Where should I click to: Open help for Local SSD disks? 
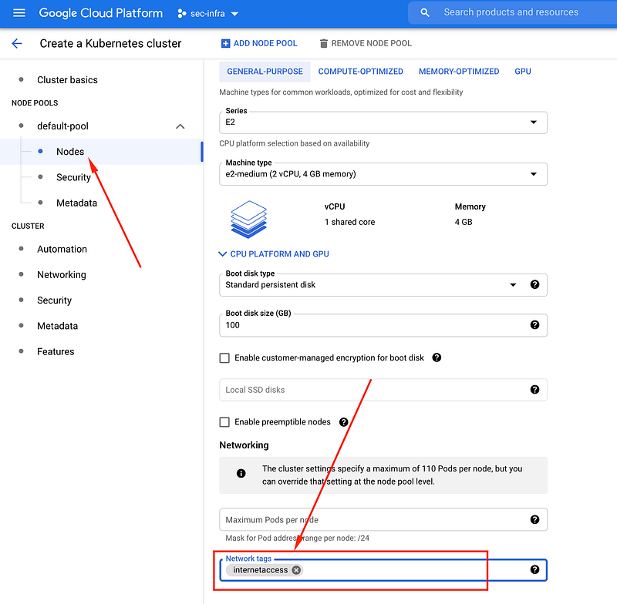pyautogui.click(x=534, y=389)
